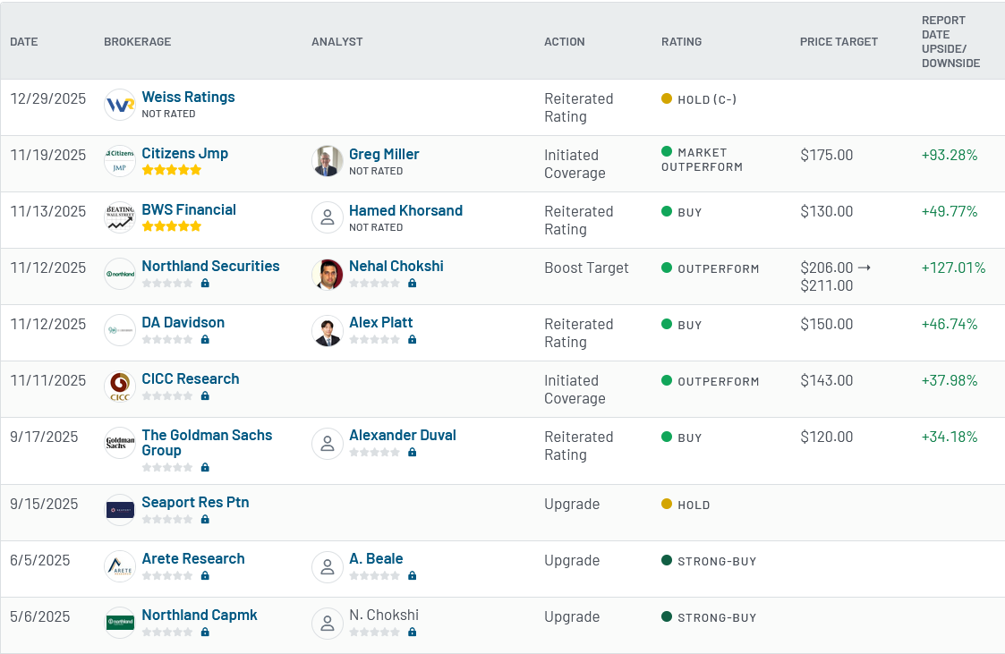Click the +127.01% upside value
1005x654 pixels.
pos(953,268)
